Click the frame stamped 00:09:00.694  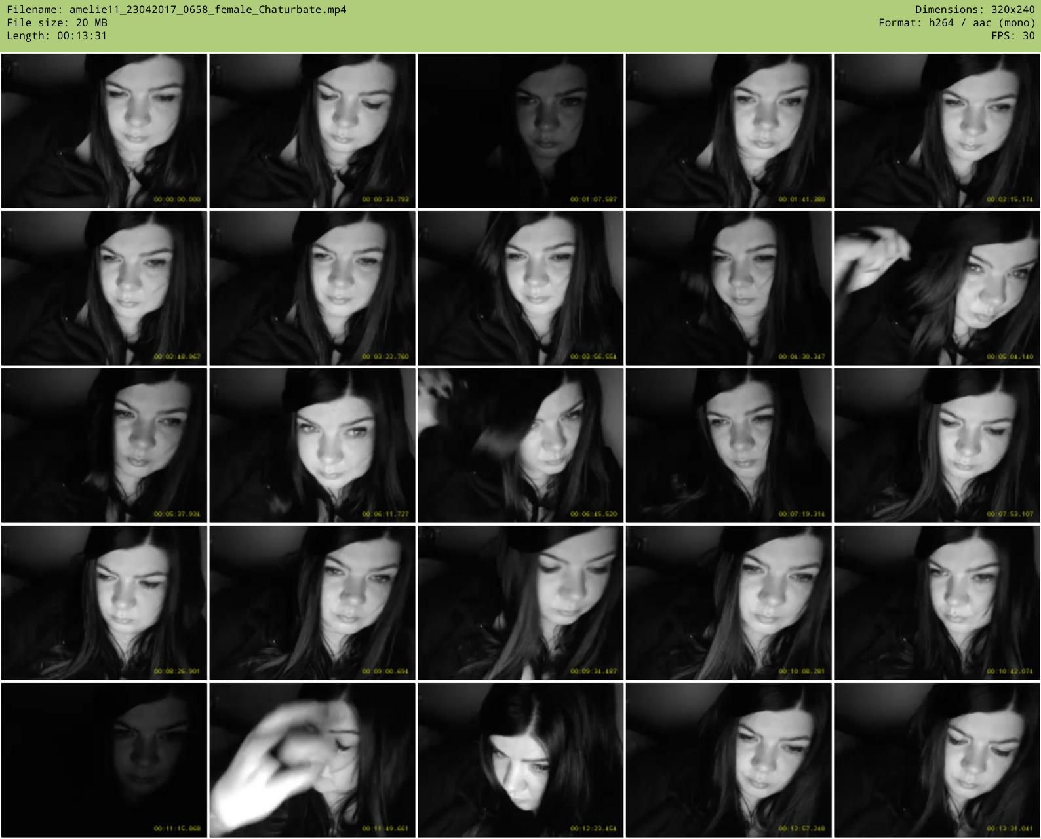point(312,603)
